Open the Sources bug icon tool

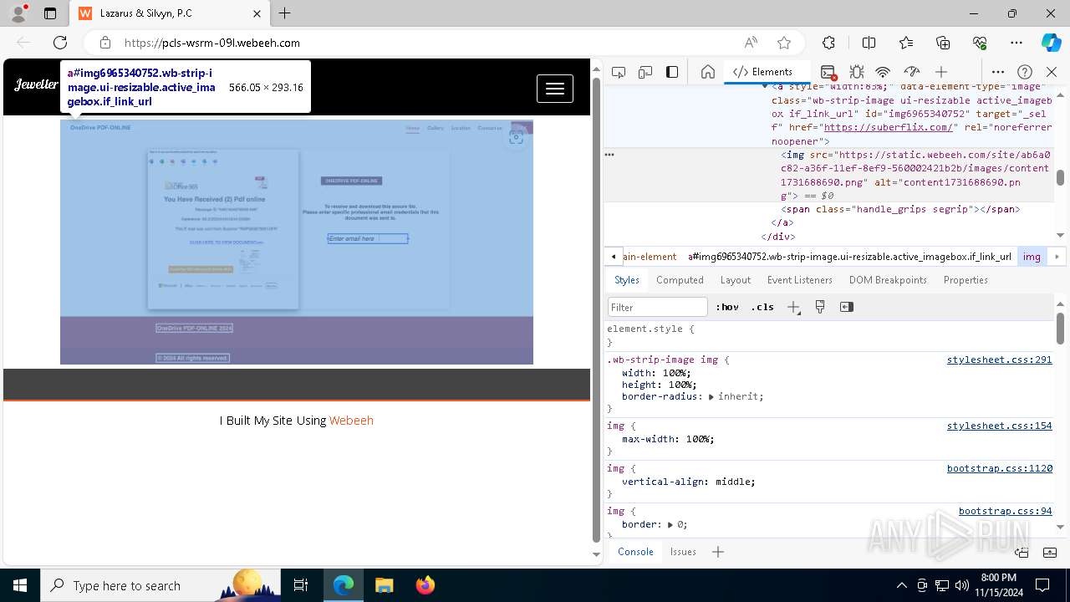pos(857,72)
